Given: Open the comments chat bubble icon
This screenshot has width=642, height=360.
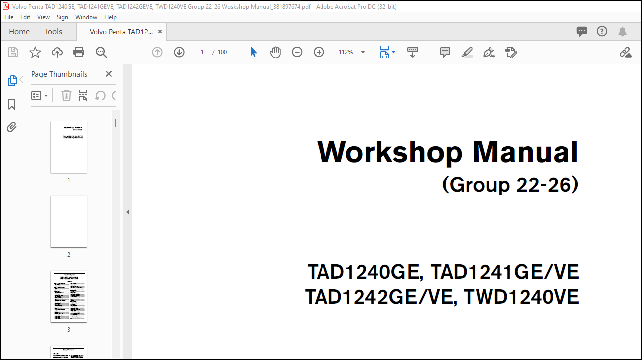Looking at the screenshot, I should point(582,31).
